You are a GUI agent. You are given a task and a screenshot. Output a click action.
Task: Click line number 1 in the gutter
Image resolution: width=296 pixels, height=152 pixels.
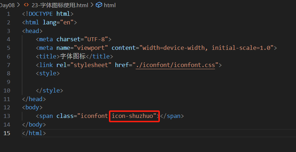click(x=8, y=14)
